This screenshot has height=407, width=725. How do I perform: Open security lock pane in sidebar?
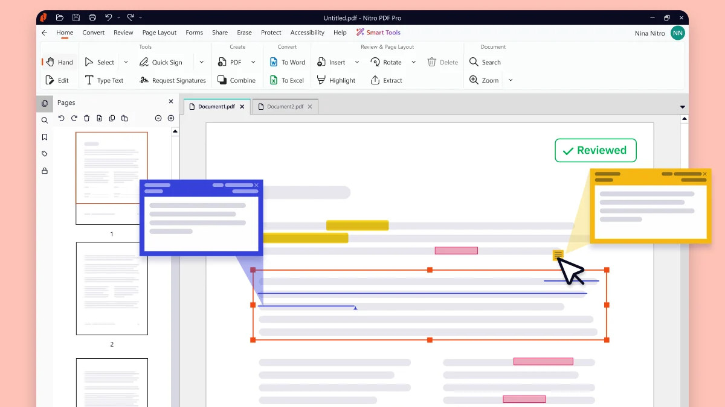(45, 171)
